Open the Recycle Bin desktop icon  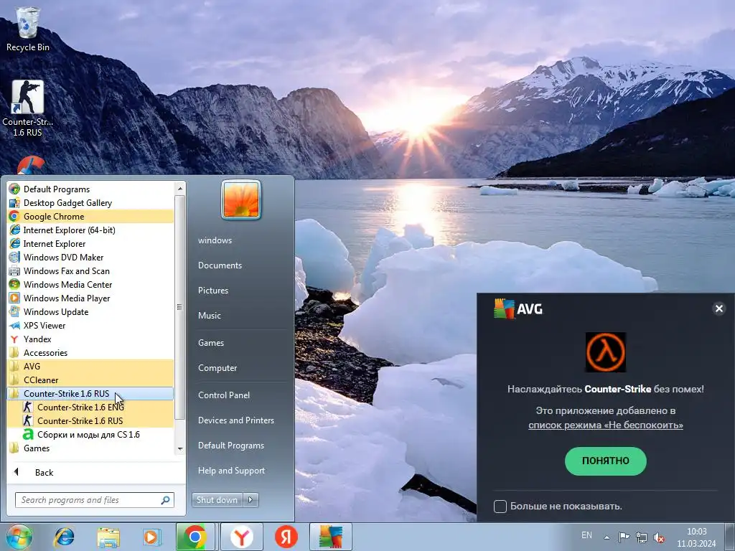pyautogui.click(x=28, y=28)
